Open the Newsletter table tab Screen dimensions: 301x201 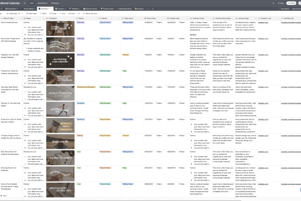point(12,9)
